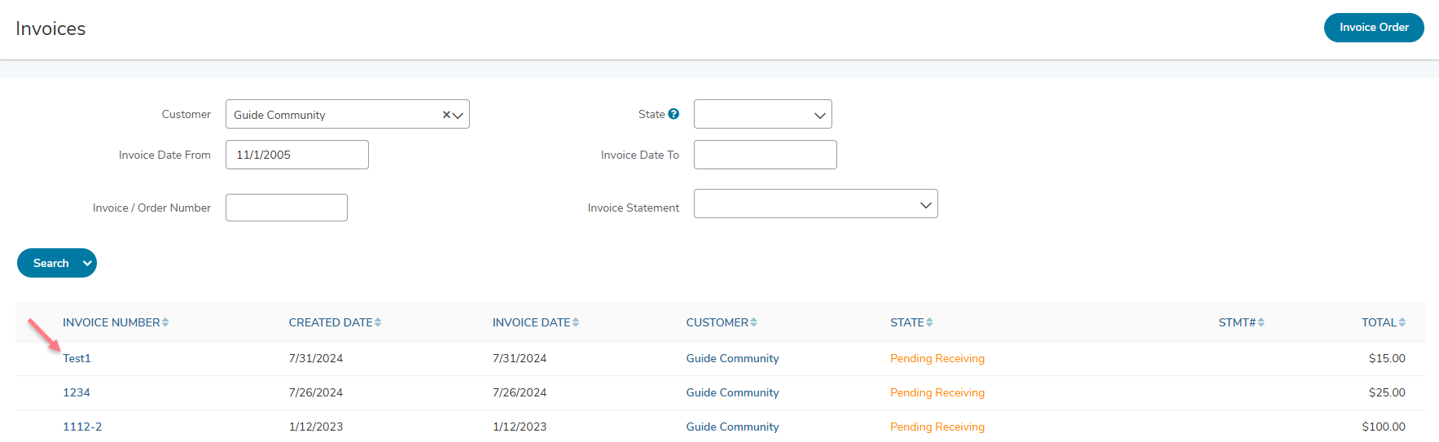Click the Invoice Order button

pyautogui.click(x=1374, y=27)
